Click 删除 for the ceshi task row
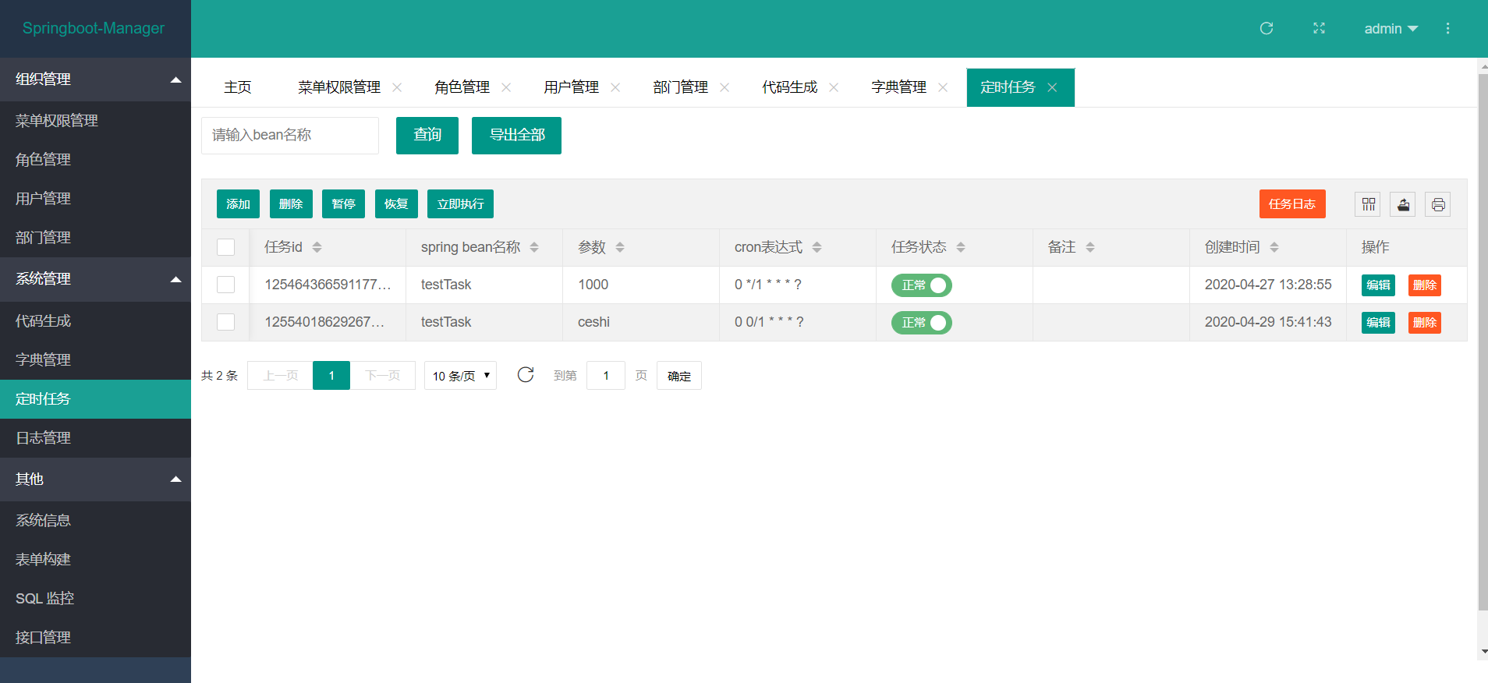The width and height of the screenshot is (1488, 683). pyautogui.click(x=1424, y=323)
